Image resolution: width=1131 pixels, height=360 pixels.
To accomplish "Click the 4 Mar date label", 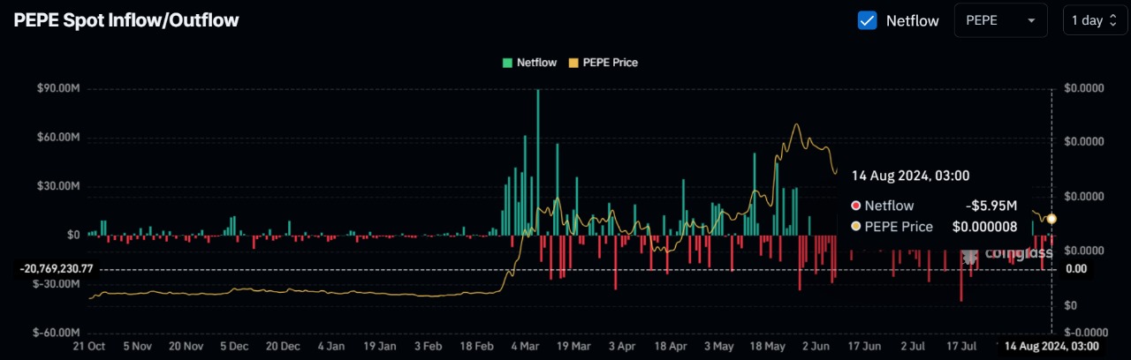I will point(525,347).
